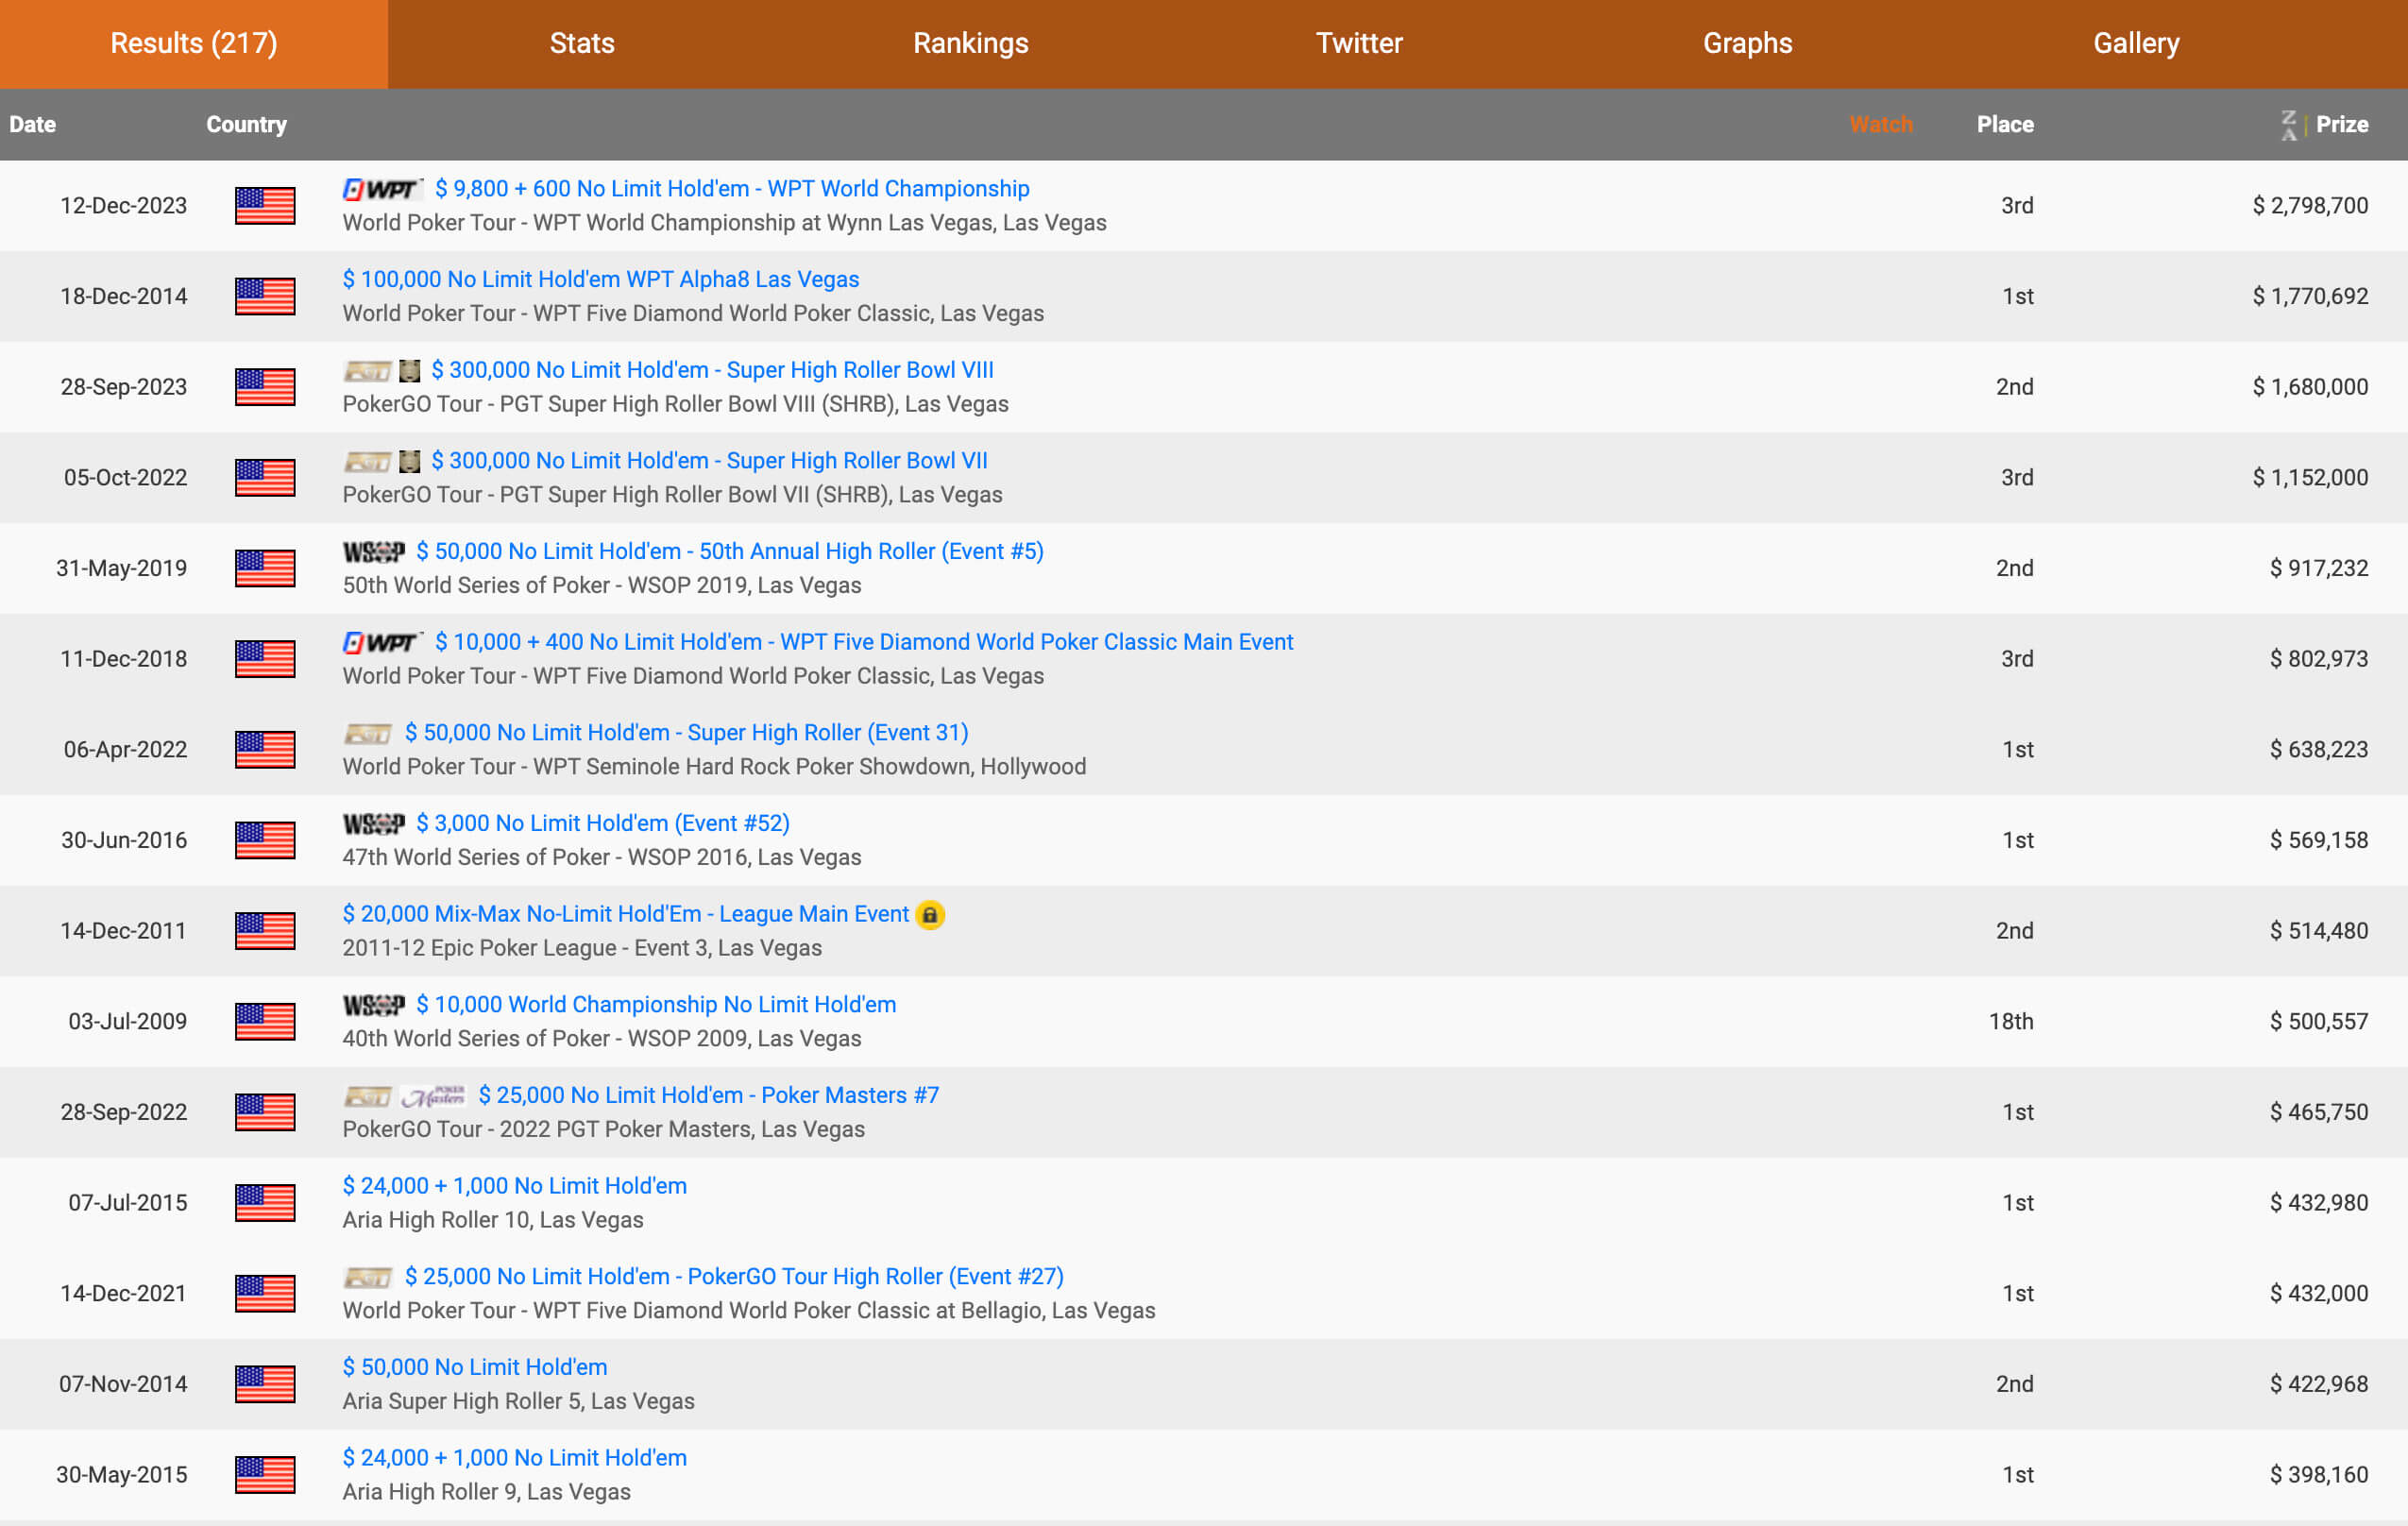The height and width of the screenshot is (1526, 2408).
Task: Sort results by the Date column header
Action: 33,125
